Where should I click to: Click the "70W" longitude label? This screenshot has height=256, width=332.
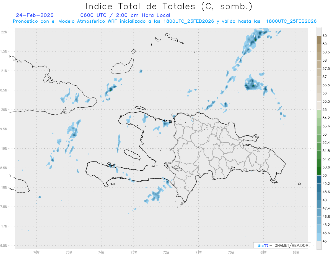click(231, 252)
